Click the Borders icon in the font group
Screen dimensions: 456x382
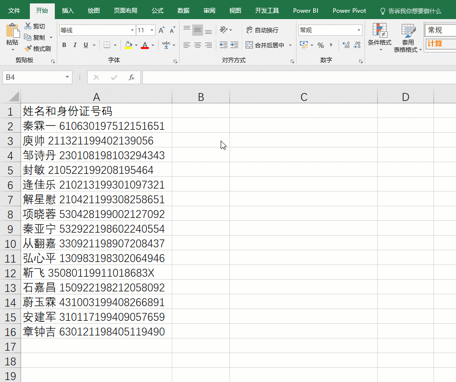coord(107,45)
